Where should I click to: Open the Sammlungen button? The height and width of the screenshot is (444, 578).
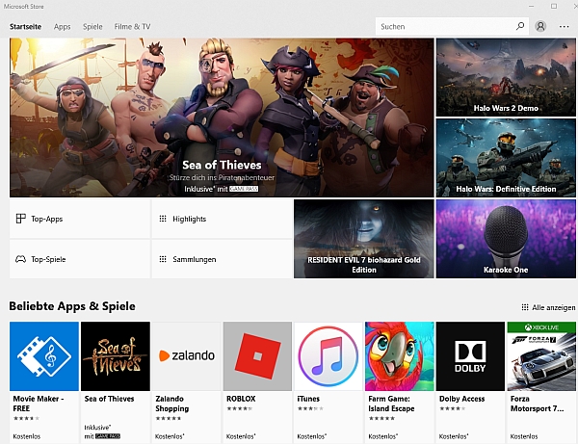coord(222,259)
